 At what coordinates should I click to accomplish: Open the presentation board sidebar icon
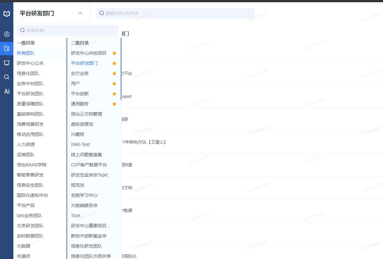pos(7,63)
